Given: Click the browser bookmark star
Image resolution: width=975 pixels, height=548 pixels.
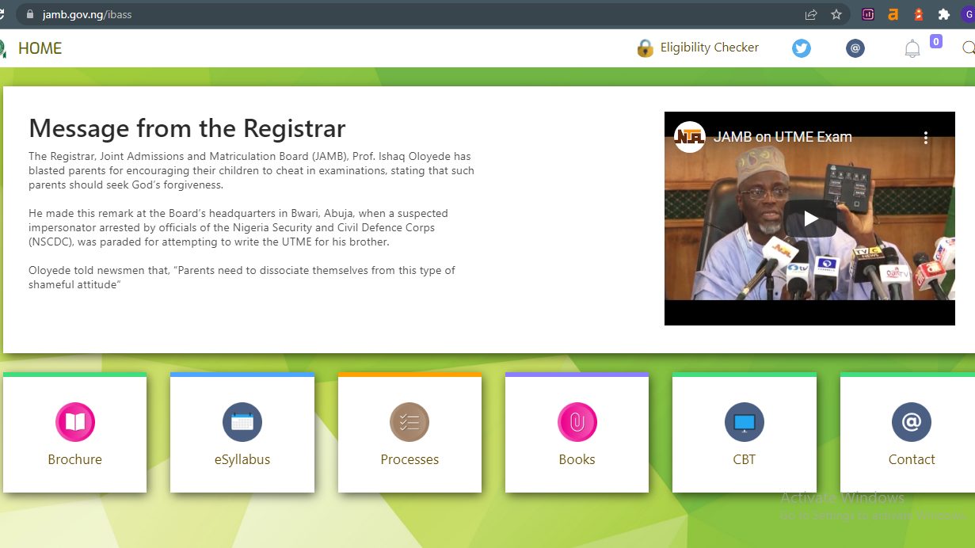Looking at the screenshot, I should (836, 13).
